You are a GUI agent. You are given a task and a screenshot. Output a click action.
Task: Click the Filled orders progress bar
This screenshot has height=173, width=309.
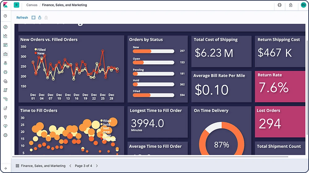coord(154,95)
